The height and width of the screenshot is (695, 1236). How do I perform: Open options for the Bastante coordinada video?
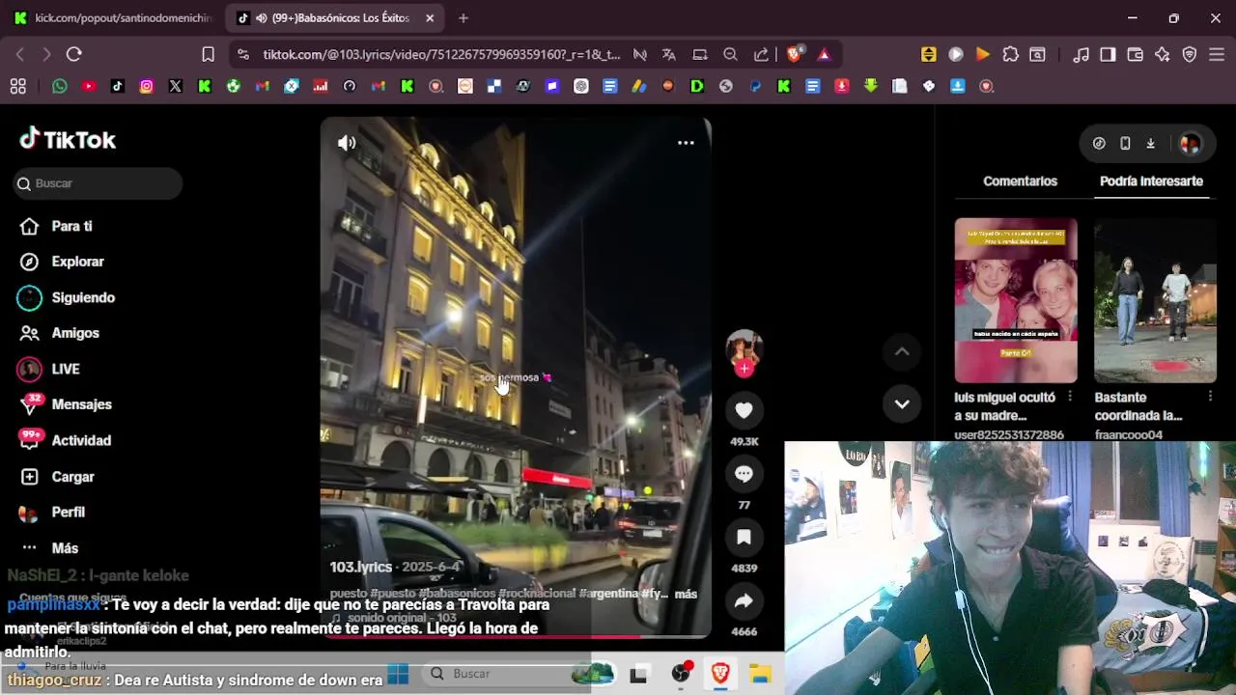pyautogui.click(x=1210, y=397)
